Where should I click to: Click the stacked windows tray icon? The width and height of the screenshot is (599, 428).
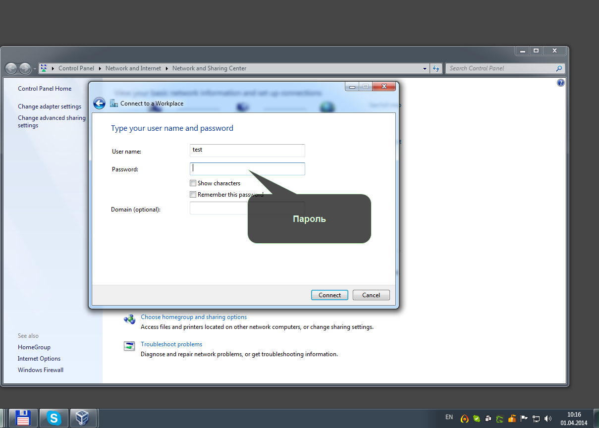click(x=489, y=419)
